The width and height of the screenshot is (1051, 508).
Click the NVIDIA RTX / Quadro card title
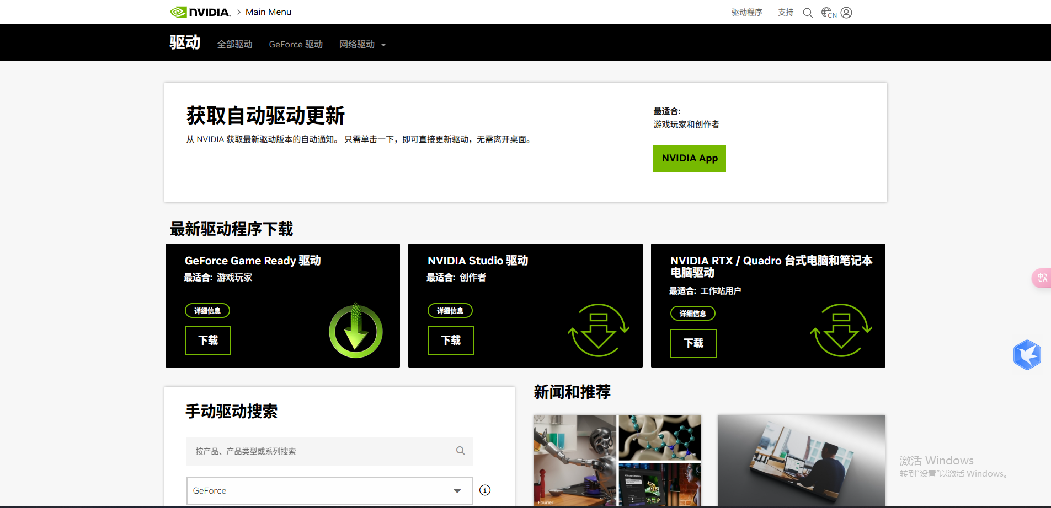point(771,267)
